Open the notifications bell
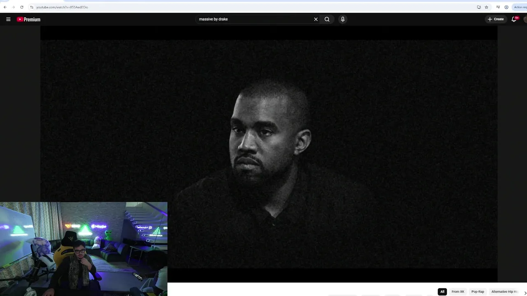This screenshot has width=527, height=296. pyautogui.click(x=514, y=19)
